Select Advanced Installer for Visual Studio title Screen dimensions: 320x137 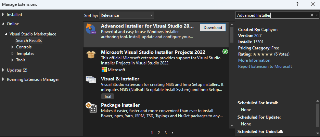point(147,26)
